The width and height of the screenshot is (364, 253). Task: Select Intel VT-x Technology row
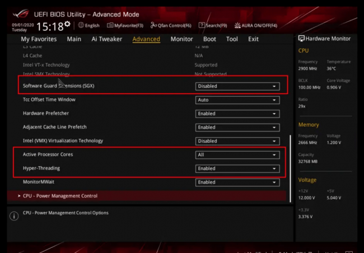pyautogui.click(x=147, y=65)
